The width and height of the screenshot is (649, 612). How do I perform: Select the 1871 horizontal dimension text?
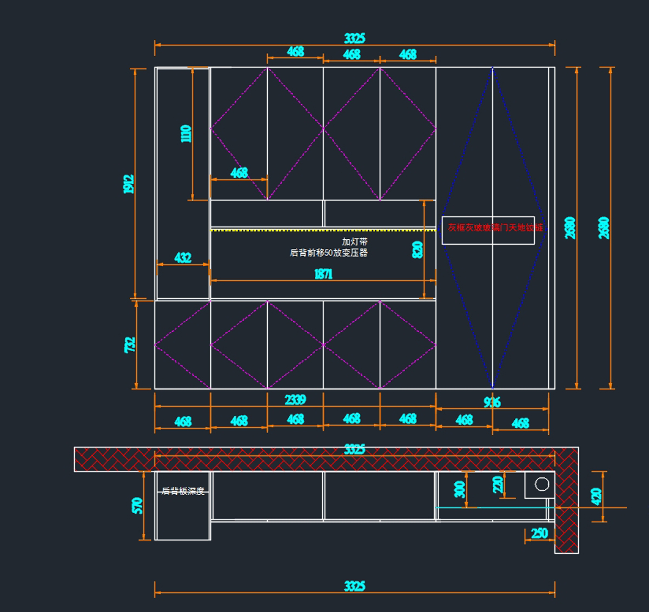click(x=323, y=274)
